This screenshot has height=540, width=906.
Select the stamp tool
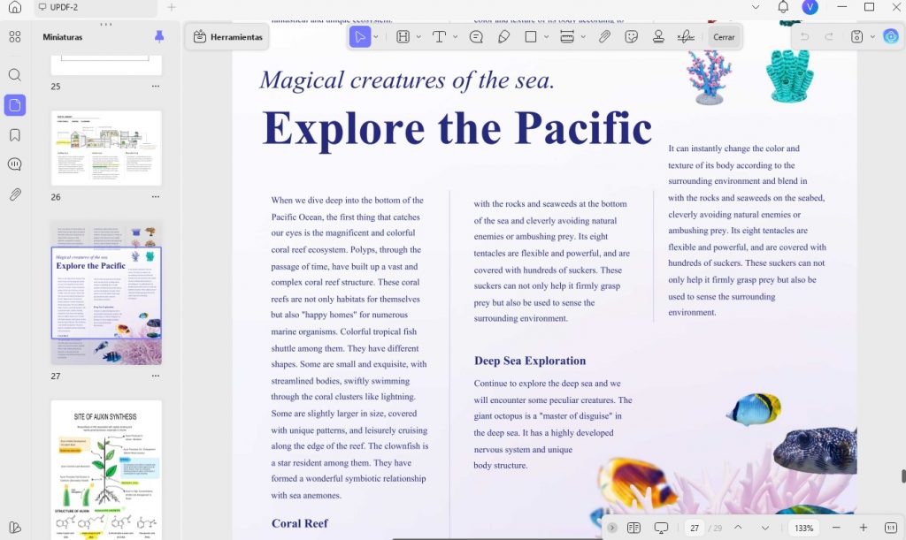(x=658, y=37)
